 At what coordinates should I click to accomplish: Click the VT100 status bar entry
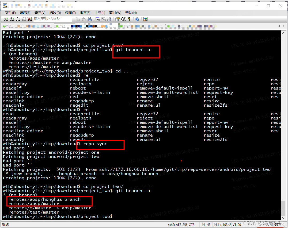(237, 225)
